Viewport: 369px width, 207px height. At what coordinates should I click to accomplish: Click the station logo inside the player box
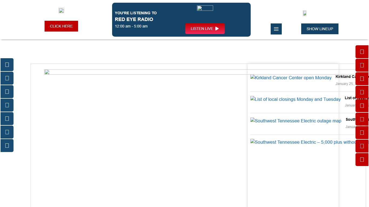[205, 8]
